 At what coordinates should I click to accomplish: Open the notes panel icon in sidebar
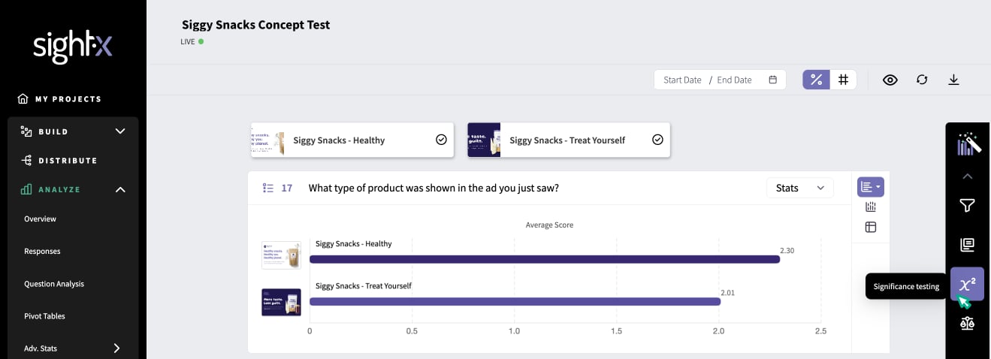click(967, 245)
